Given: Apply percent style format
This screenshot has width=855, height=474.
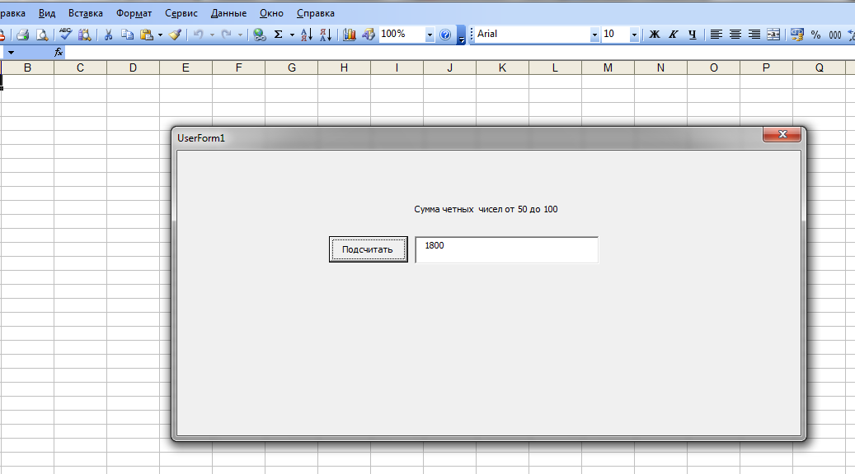Looking at the screenshot, I should (815, 35).
